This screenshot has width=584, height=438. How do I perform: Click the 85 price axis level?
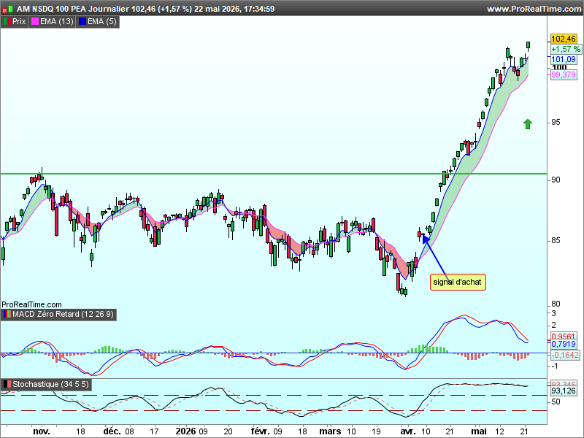pos(556,241)
